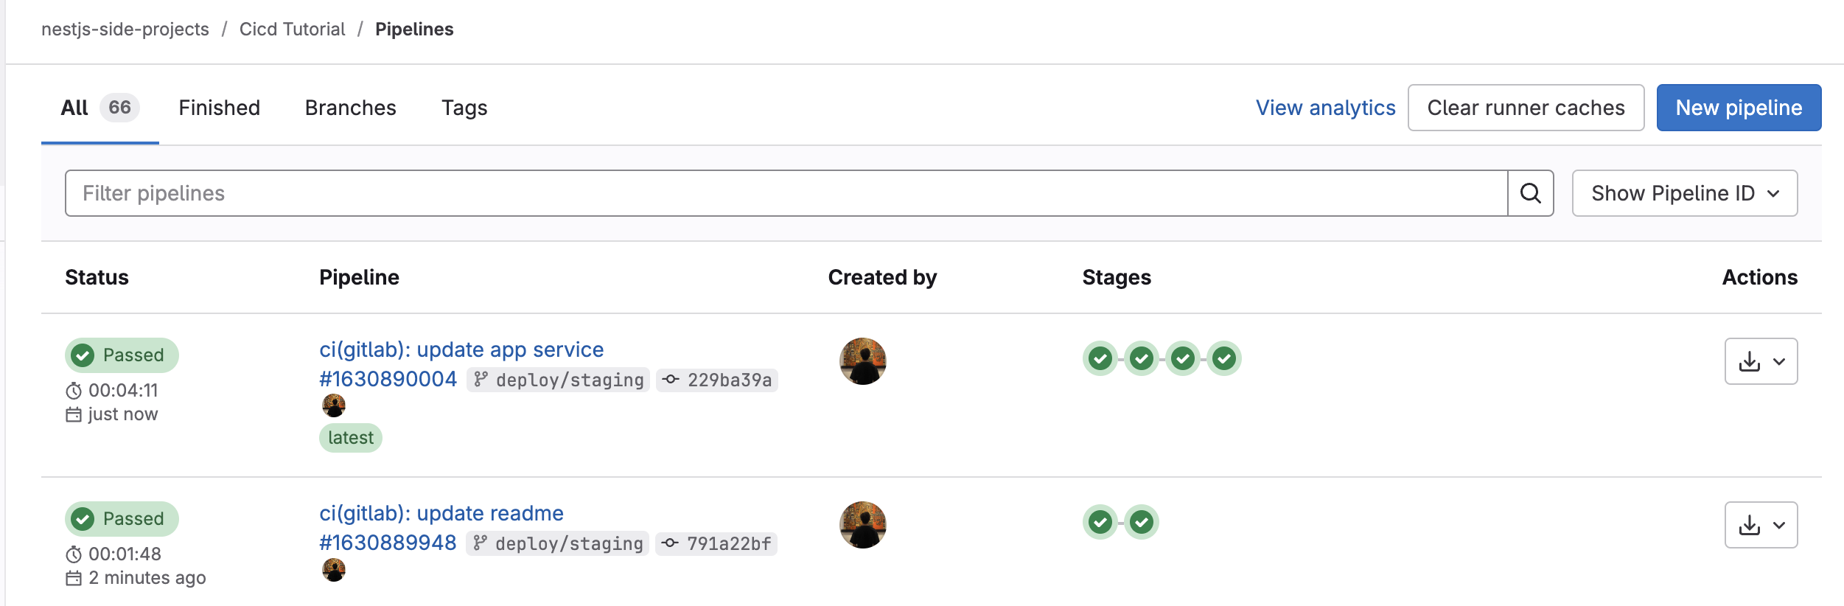1844x606 pixels.
Task: Switch to the Finished tab
Action: [x=218, y=108]
